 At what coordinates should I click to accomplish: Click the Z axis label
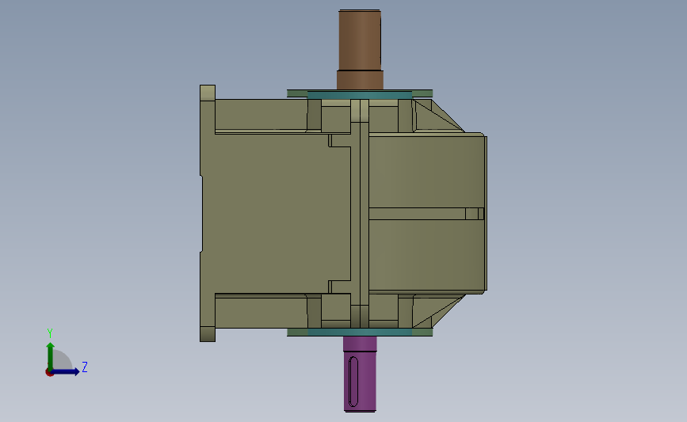[x=85, y=367]
